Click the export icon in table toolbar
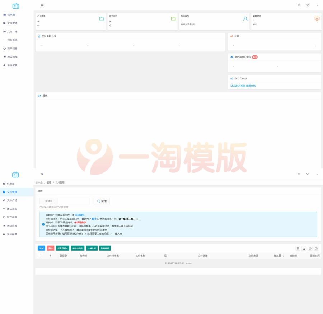The image size is (323, 314). coord(304,249)
